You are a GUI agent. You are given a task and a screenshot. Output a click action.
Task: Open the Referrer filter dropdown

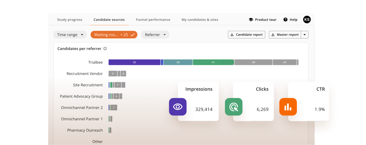[155, 35]
